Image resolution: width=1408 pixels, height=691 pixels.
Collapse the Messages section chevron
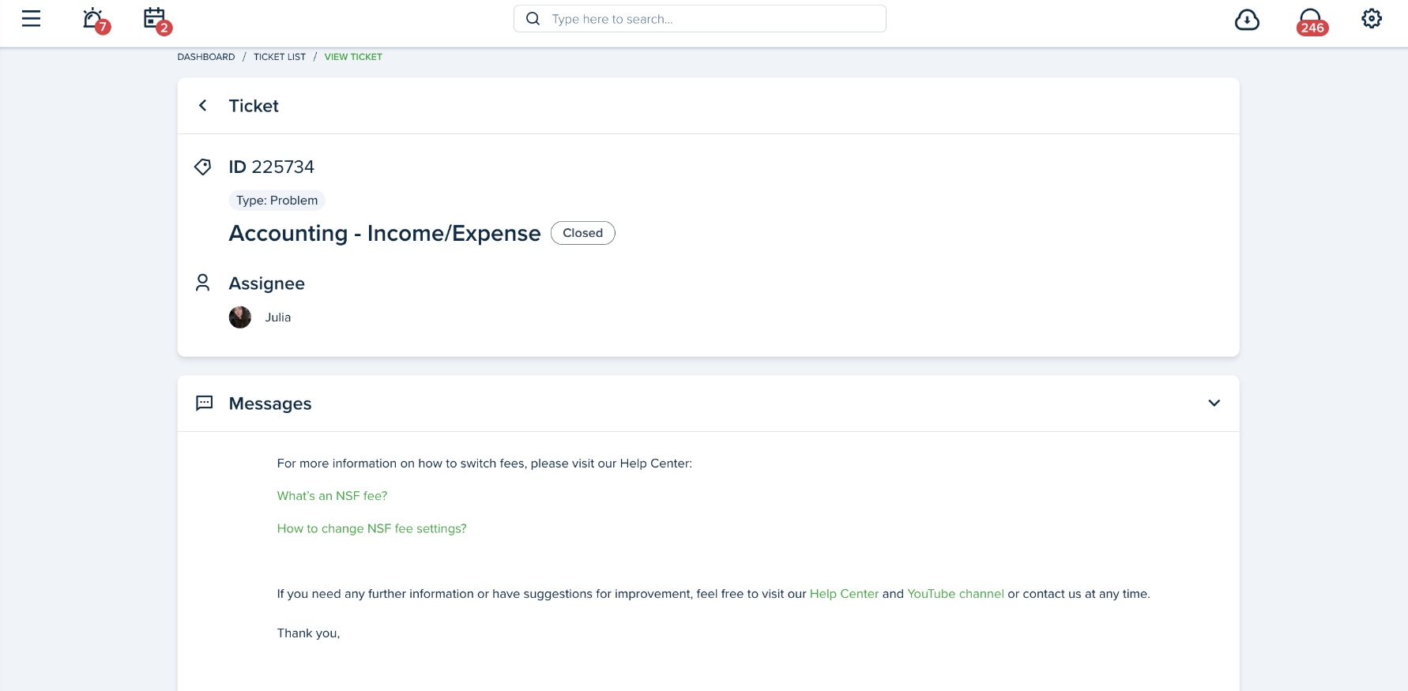(x=1214, y=403)
